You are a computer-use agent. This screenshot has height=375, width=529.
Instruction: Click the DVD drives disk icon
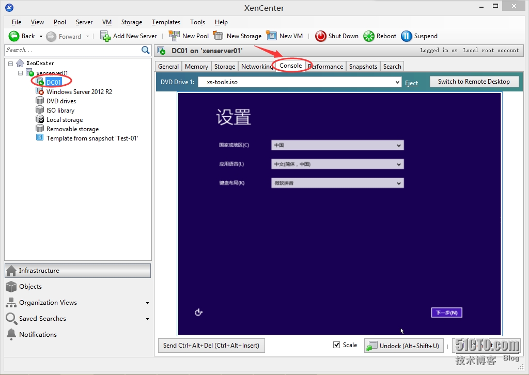point(40,101)
